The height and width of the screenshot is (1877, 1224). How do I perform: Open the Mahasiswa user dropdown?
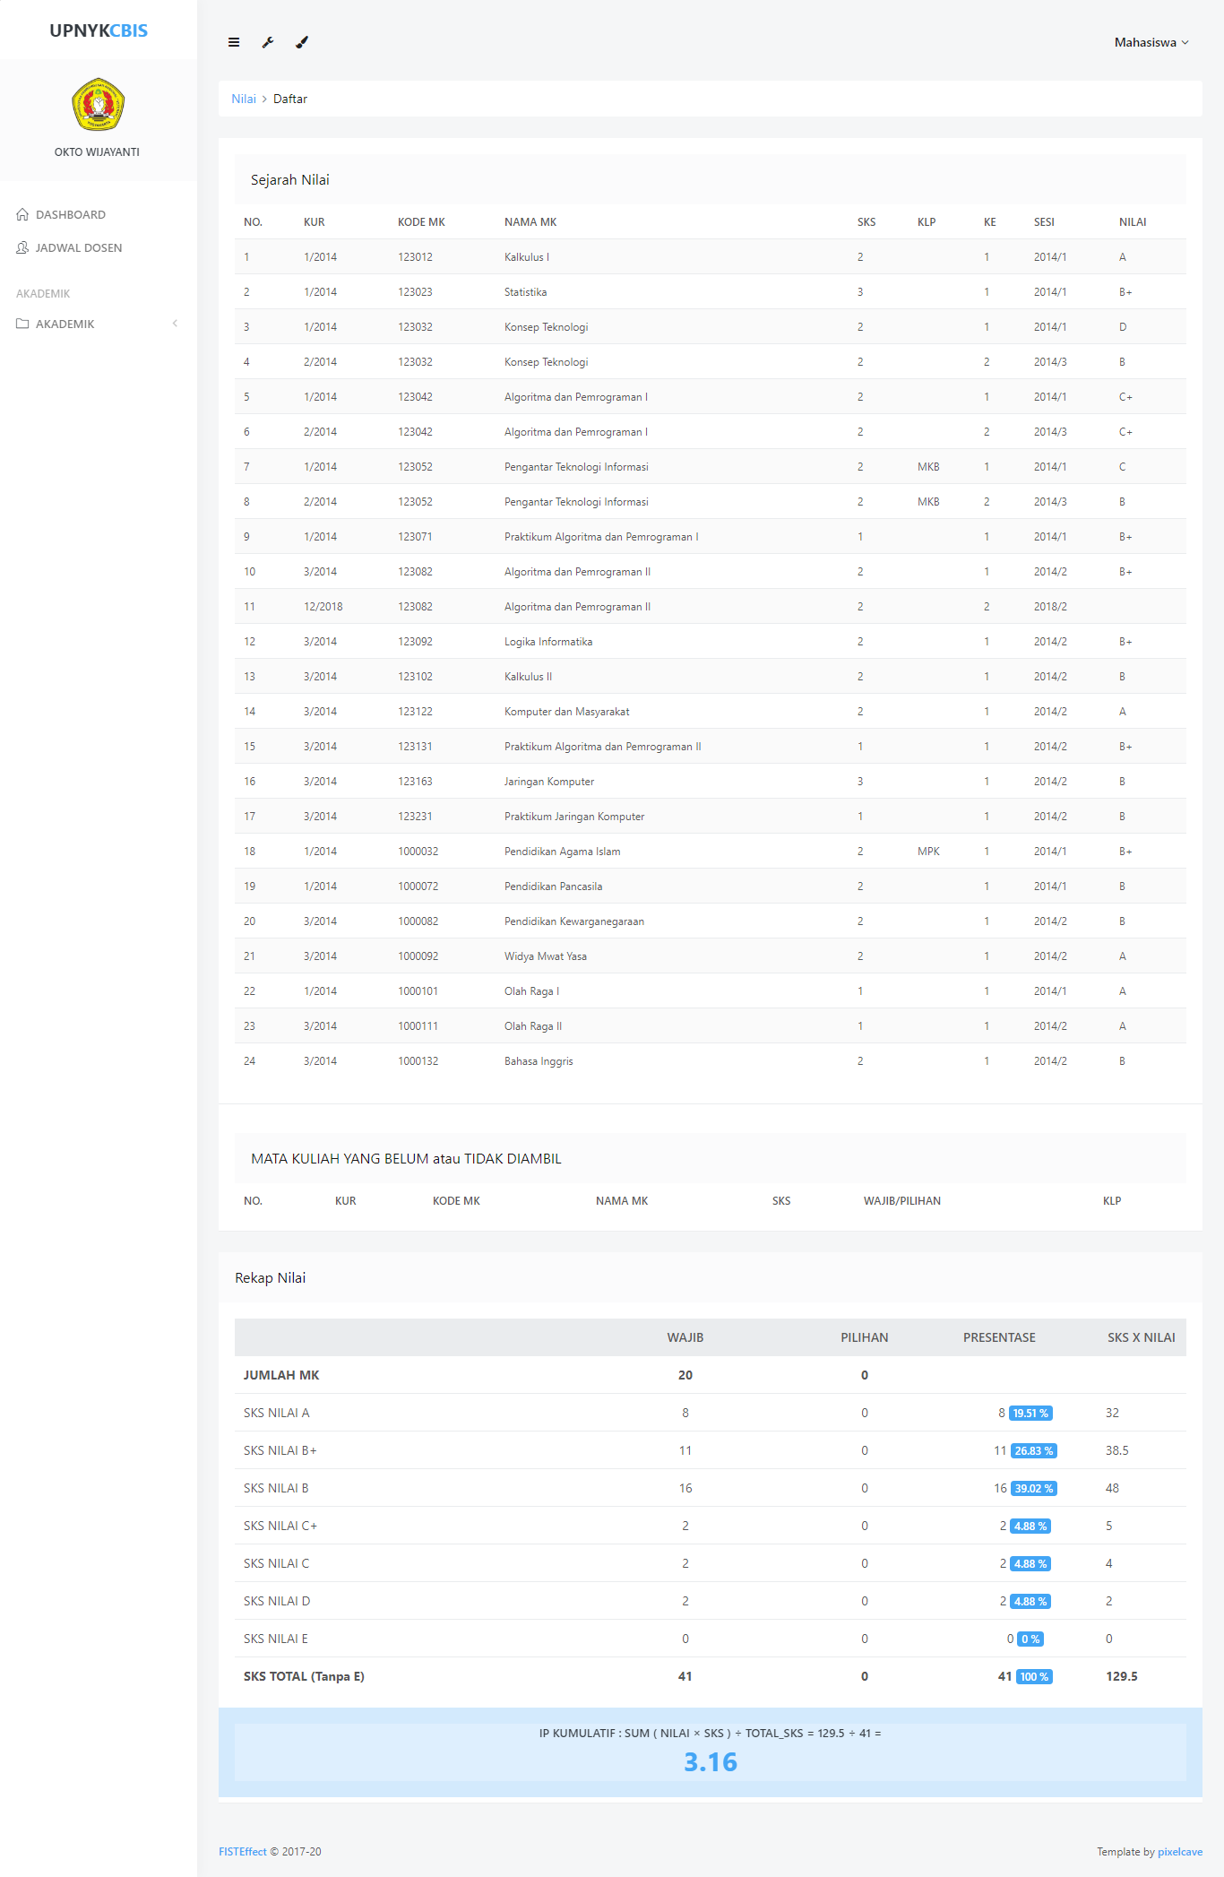click(x=1151, y=42)
